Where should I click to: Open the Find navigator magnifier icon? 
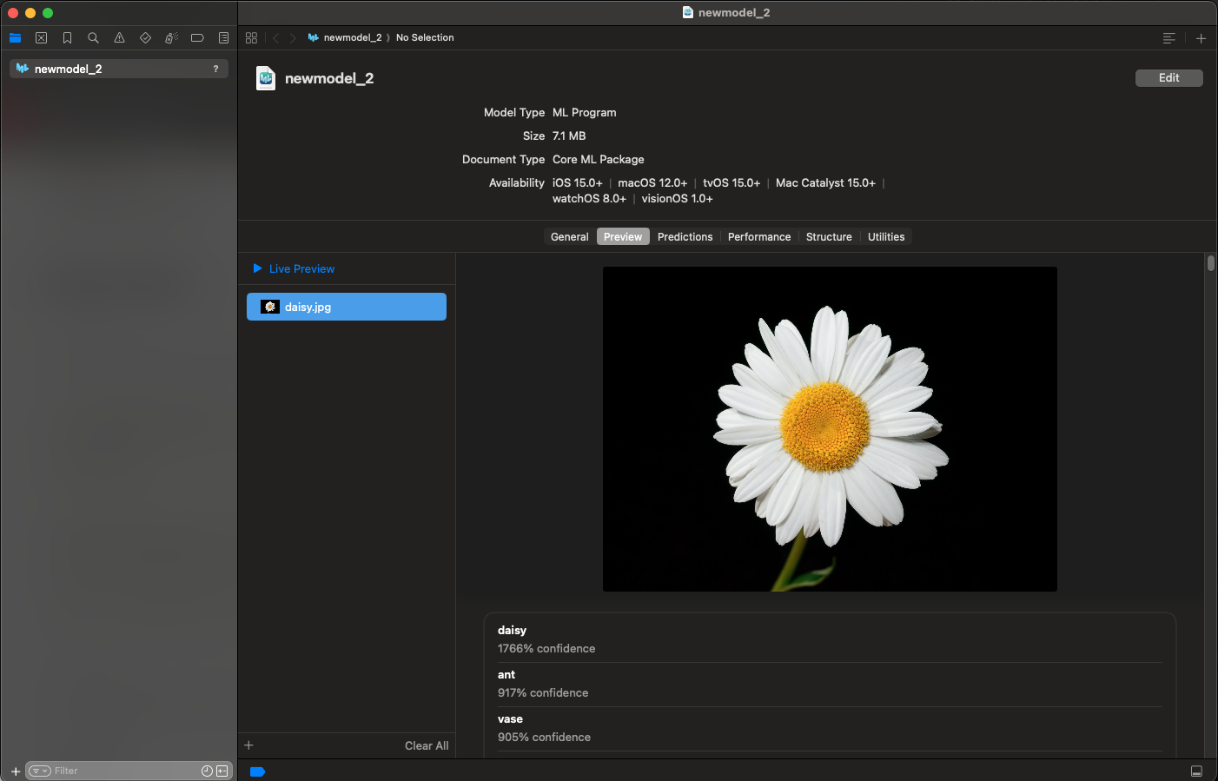(93, 38)
